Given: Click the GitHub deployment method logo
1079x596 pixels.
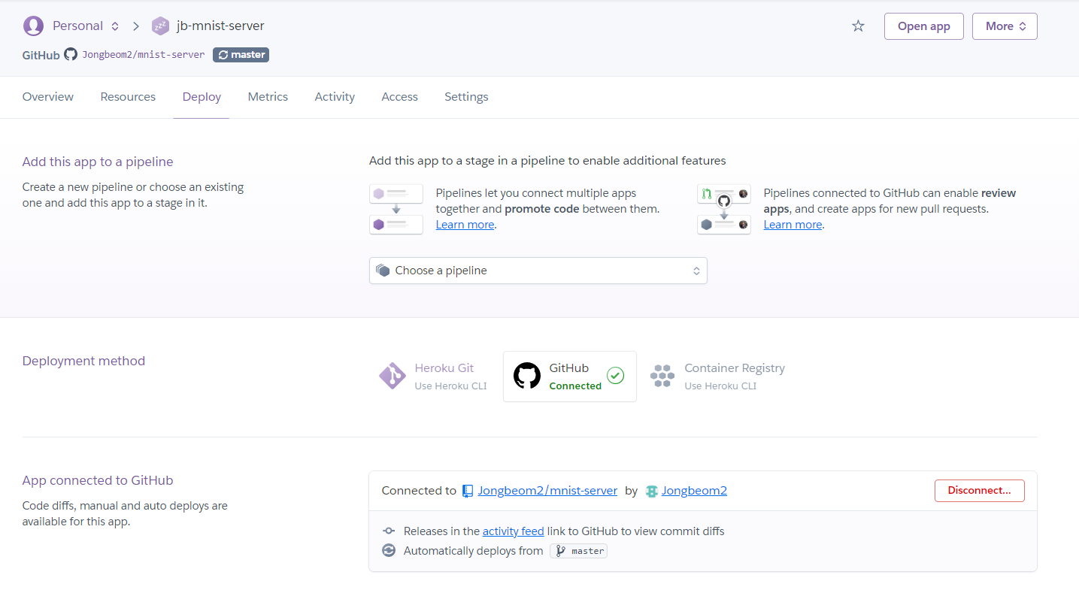Looking at the screenshot, I should click(x=527, y=376).
